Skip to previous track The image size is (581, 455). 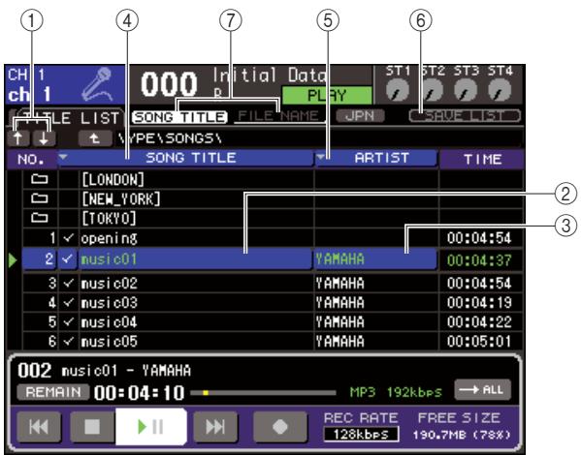click(39, 427)
